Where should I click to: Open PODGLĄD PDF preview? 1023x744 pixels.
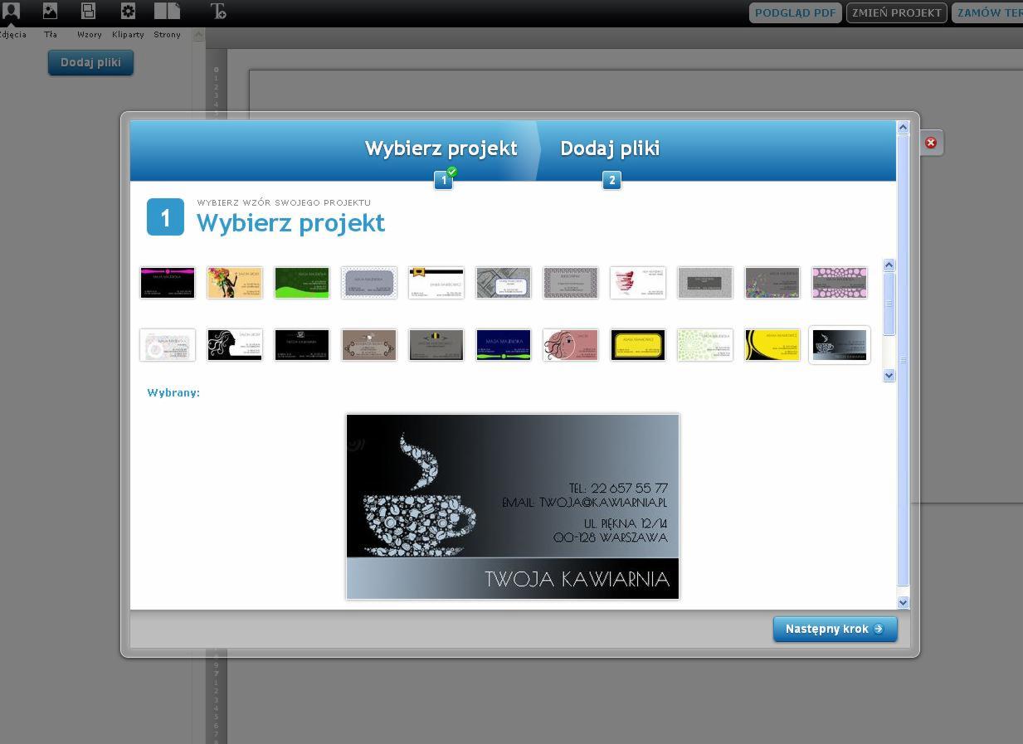[794, 12]
